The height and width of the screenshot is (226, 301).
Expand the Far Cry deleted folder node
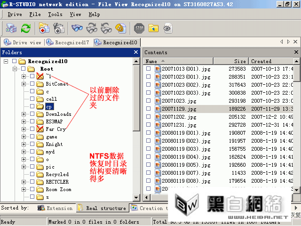point(24,129)
